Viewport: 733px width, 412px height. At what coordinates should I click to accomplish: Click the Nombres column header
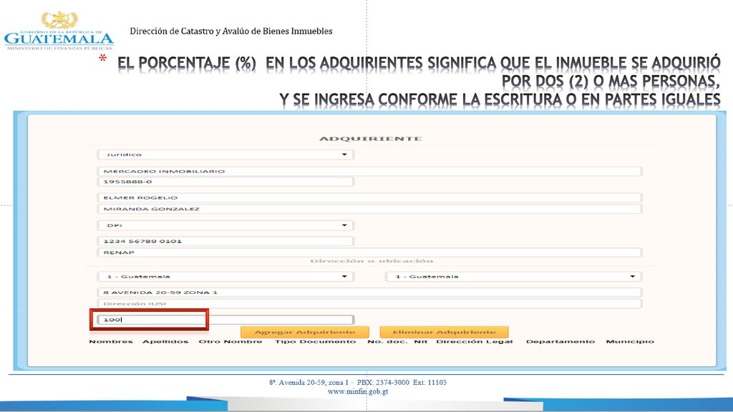coord(111,341)
